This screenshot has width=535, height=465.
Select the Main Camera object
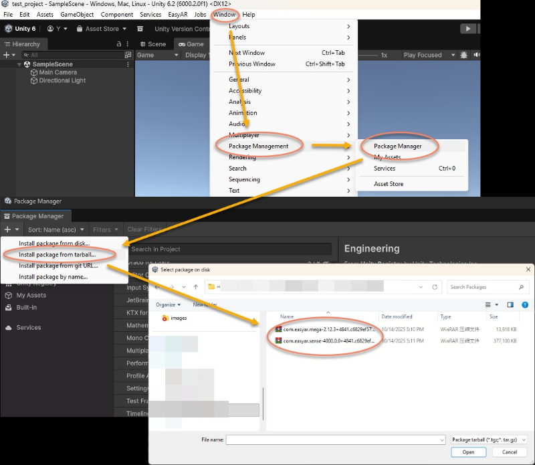click(x=58, y=72)
